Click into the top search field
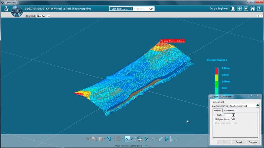This screenshot has height=148, width=264. tap(141, 9)
